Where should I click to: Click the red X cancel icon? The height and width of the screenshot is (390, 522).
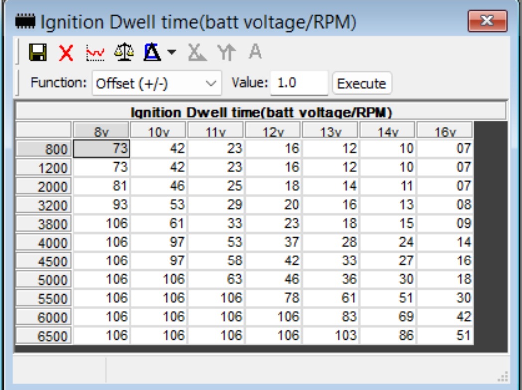pyautogui.click(x=66, y=52)
